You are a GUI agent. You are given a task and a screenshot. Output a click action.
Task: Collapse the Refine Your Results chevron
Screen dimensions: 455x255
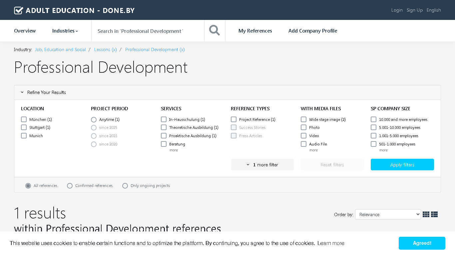click(22, 92)
